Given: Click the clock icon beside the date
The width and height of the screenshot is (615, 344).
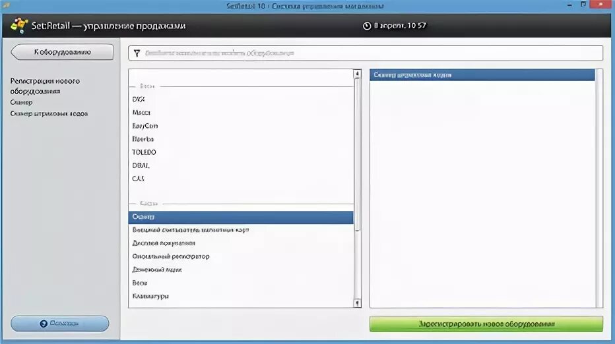Looking at the screenshot, I should pos(367,26).
